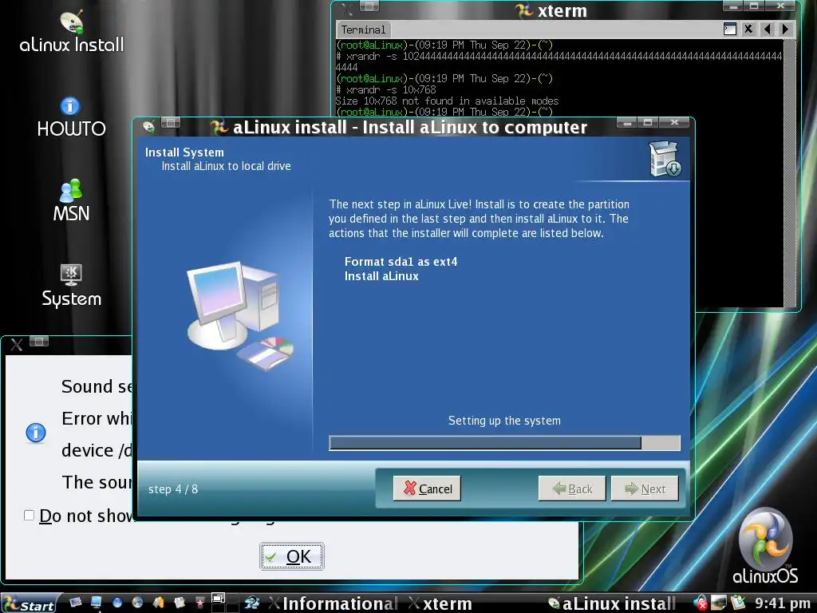
Task: Click the xterm vertical scrollbar
Action: click(790, 173)
